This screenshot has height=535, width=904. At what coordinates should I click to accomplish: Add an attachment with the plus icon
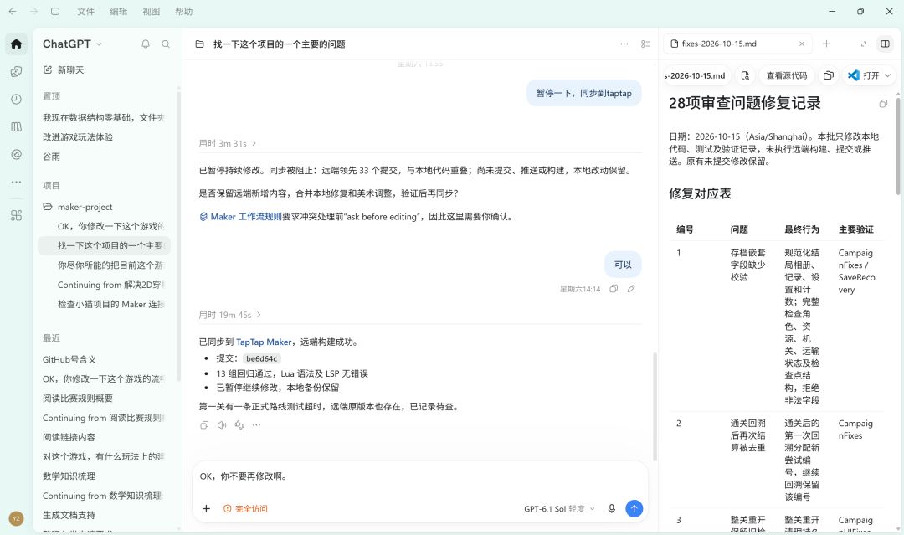(x=206, y=508)
